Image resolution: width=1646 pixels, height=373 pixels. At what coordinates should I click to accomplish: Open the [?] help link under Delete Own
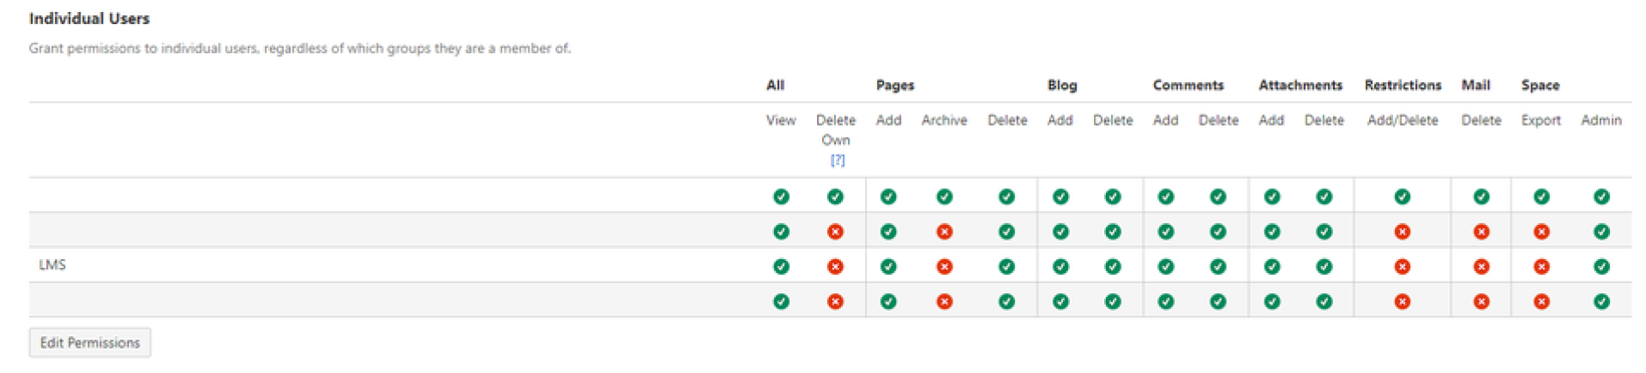pos(838,160)
